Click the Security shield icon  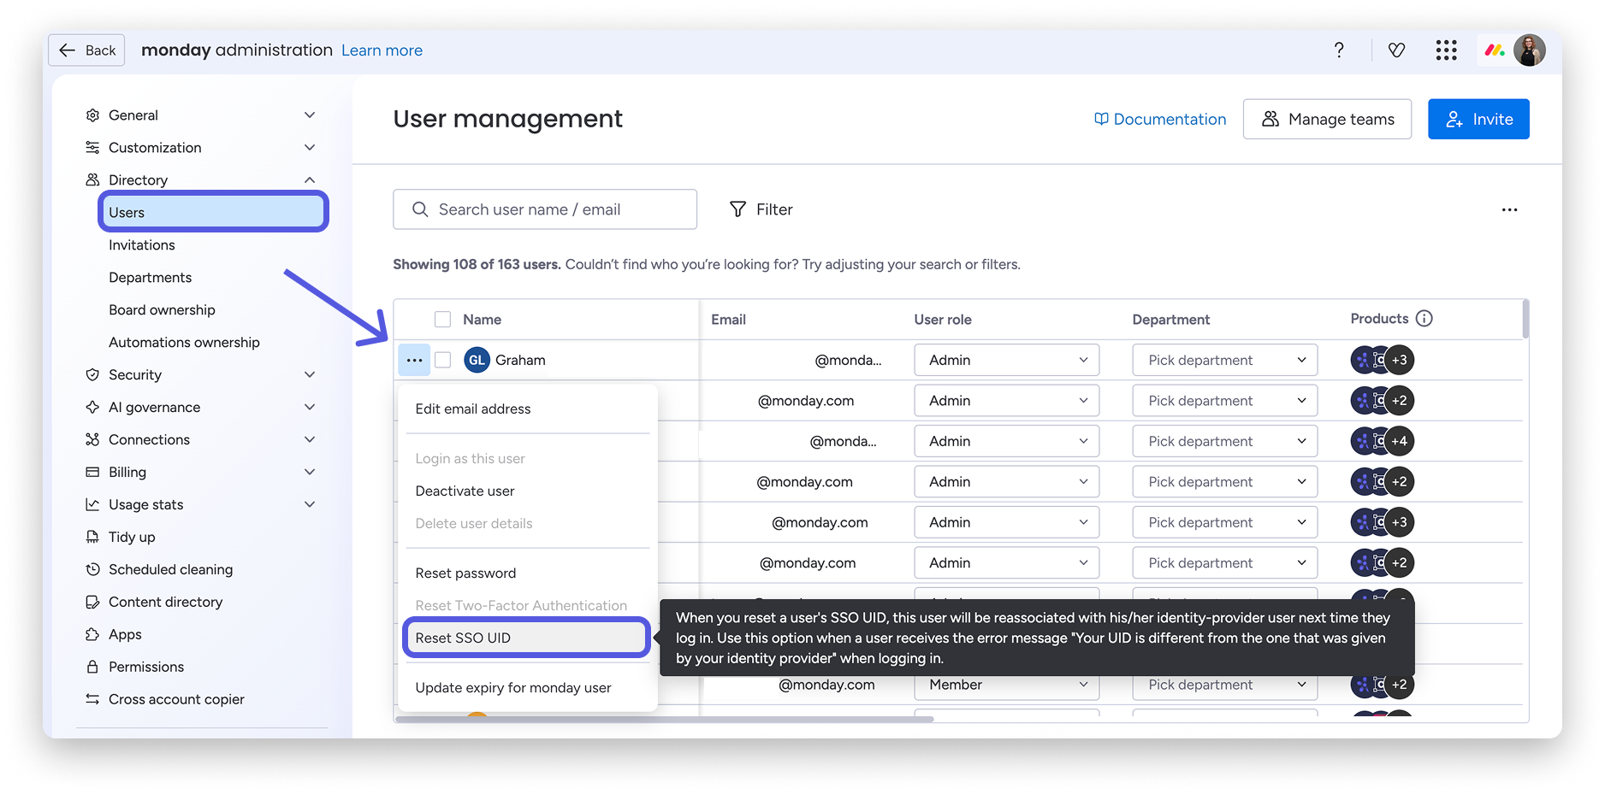pyautogui.click(x=92, y=375)
